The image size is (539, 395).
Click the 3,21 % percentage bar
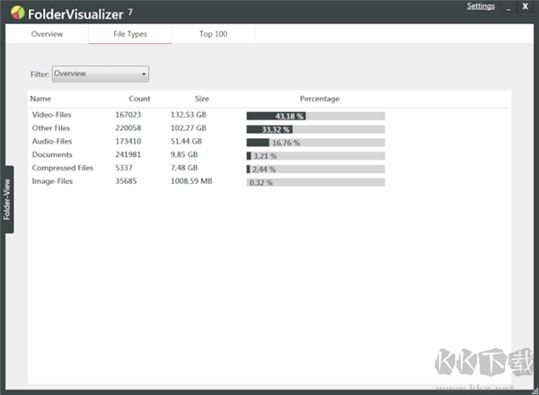[x=315, y=156]
